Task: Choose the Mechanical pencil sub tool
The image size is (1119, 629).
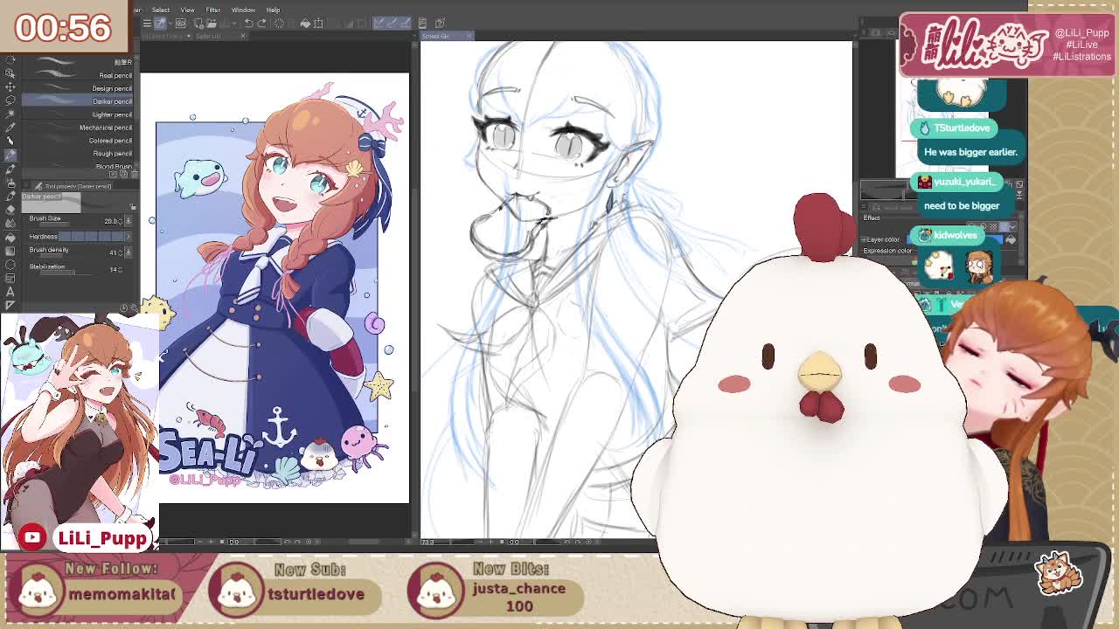Action: (x=78, y=128)
